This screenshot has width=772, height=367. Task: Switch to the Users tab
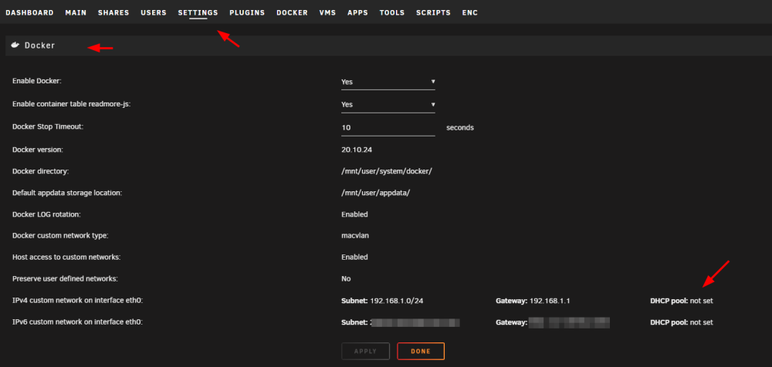(154, 13)
